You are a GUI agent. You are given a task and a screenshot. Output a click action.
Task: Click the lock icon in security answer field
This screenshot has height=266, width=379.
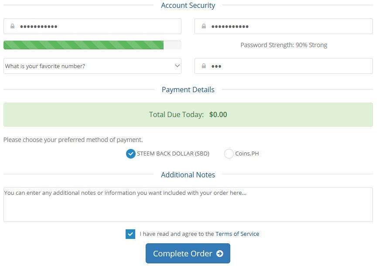pyautogui.click(x=204, y=66)
